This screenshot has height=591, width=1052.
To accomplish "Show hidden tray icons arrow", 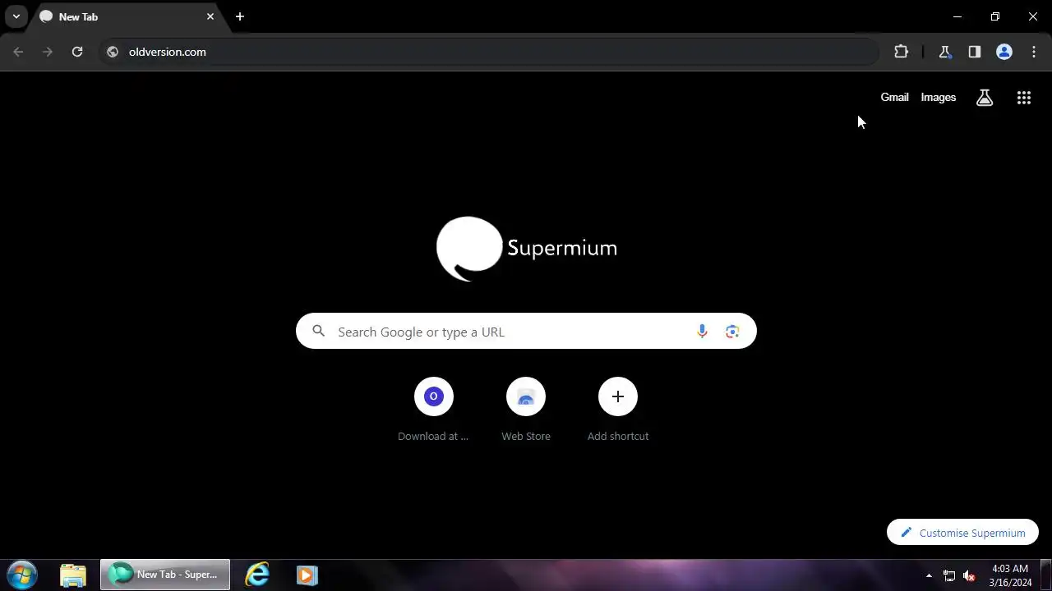I will point(929,575).
